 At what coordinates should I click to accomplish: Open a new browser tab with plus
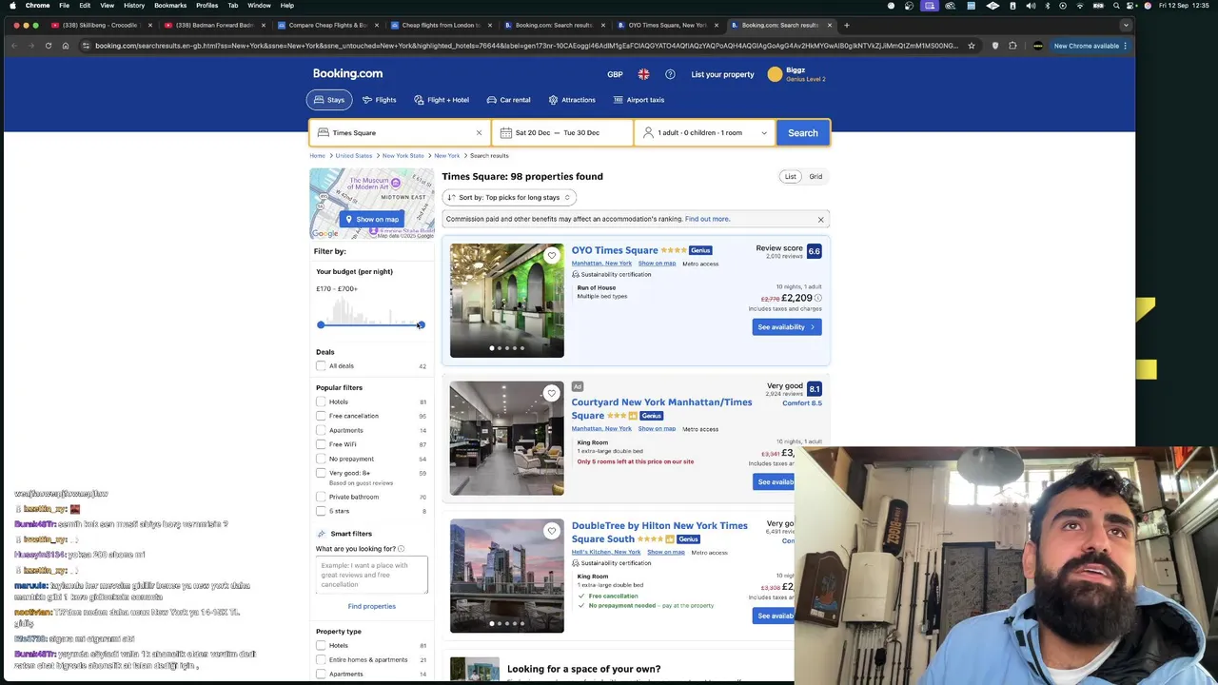847,25
